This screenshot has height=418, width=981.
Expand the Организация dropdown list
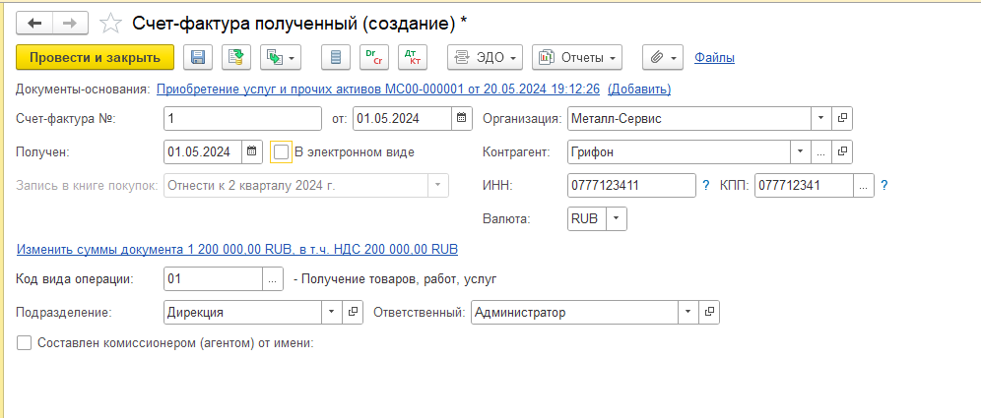pos(821,119)
